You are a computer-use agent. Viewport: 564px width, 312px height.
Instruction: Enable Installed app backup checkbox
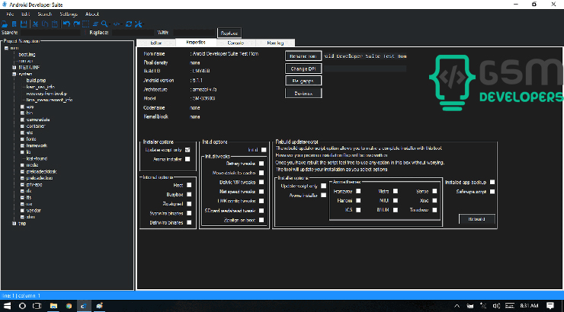[492, 182]
